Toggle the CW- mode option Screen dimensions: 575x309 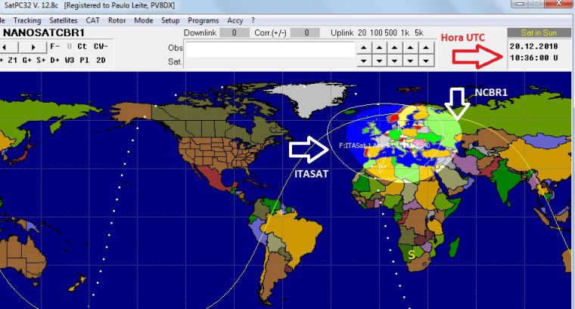tap(100, 47)
